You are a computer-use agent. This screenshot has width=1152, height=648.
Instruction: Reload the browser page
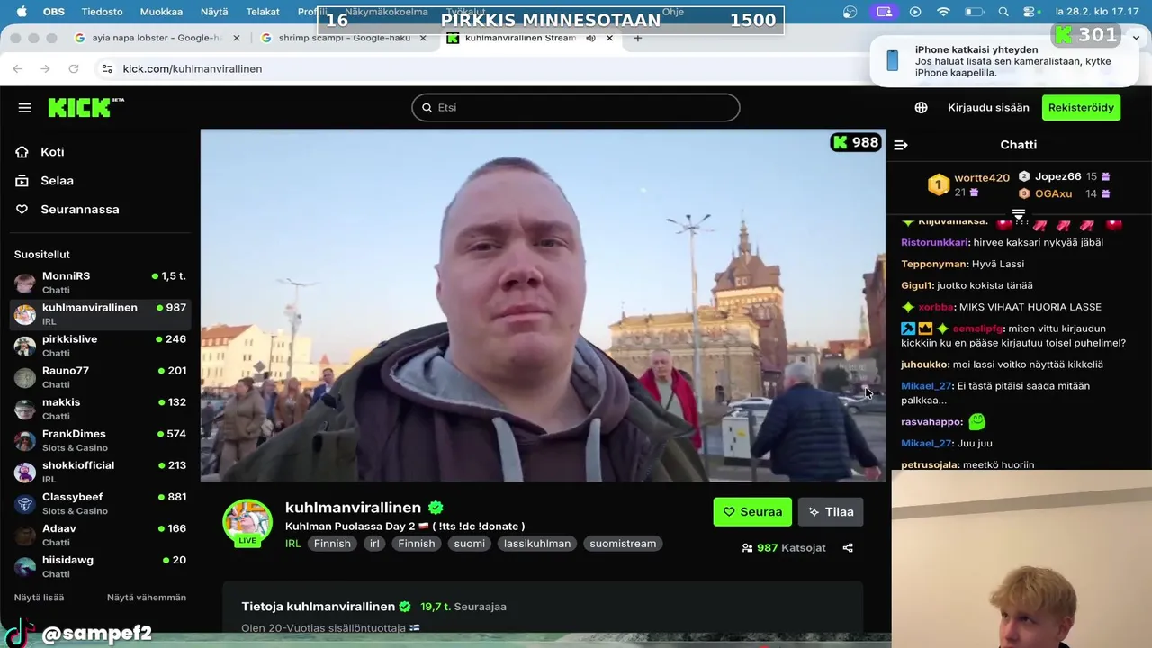pos(74,68)
